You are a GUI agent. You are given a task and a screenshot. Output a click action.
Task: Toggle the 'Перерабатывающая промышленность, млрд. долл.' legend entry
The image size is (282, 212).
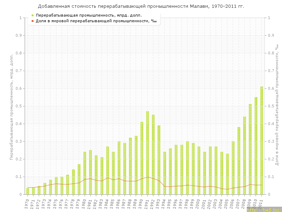pyautogui.click(x=89, y=16)
